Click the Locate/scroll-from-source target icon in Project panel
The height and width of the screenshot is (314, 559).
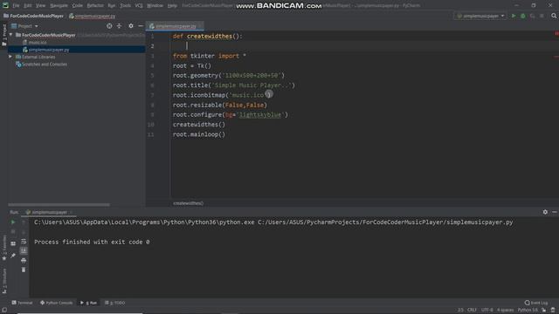[109, 26]
